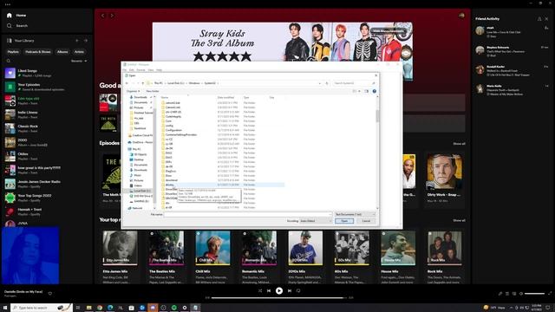Mute using the volume speaker icon
The image size is (555, 312).
coord(520,294)
